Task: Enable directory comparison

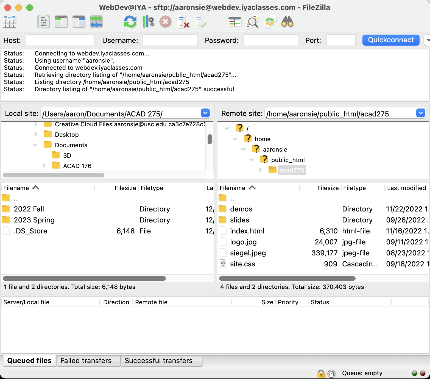Action: coord(234,22)
